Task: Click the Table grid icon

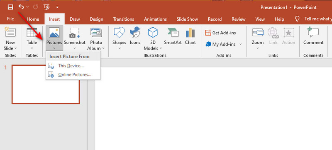Action: point(32,33)
